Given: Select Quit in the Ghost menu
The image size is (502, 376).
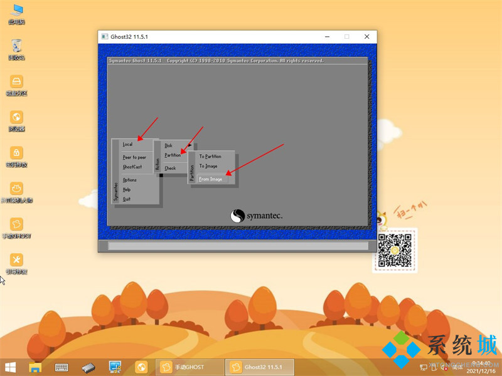Looking at the screenshot, I should point(127,199).
